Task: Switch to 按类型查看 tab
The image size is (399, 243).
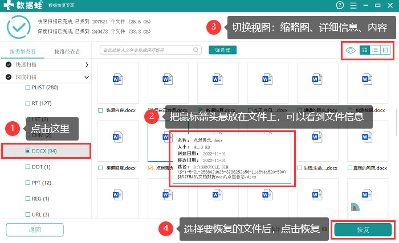Action: click(x=23, y=52)
